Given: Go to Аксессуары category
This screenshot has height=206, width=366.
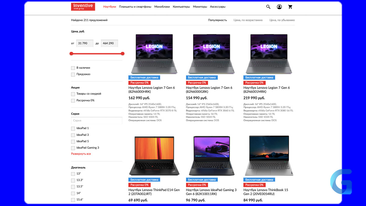Looking at the screenshot, I should pos(218,7).
